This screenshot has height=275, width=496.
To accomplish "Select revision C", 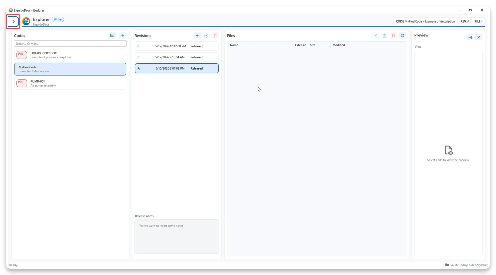I will pos(177,46).
